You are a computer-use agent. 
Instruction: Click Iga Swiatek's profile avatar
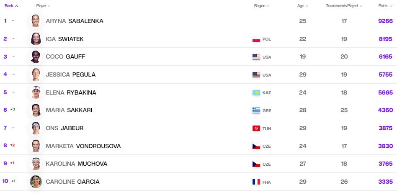(36, 38)
